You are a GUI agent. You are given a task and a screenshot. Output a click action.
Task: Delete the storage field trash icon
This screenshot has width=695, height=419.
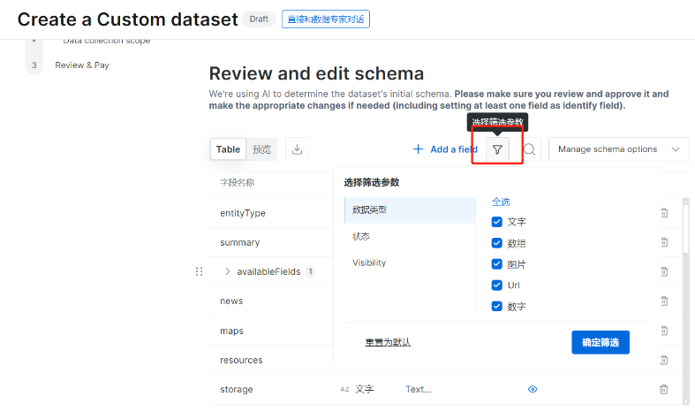[x=664, y=389]
